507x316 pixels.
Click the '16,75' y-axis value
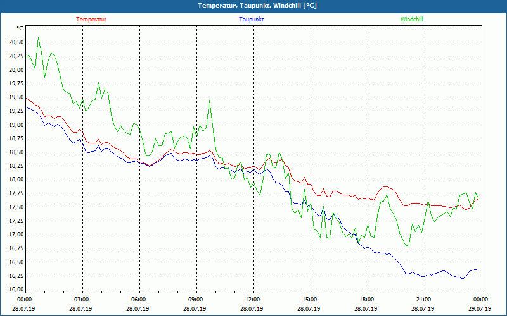click(16, 248)
